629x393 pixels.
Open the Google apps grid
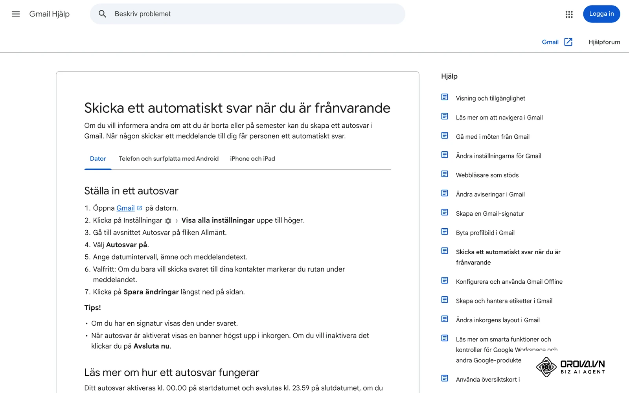[x=569, y=14]
